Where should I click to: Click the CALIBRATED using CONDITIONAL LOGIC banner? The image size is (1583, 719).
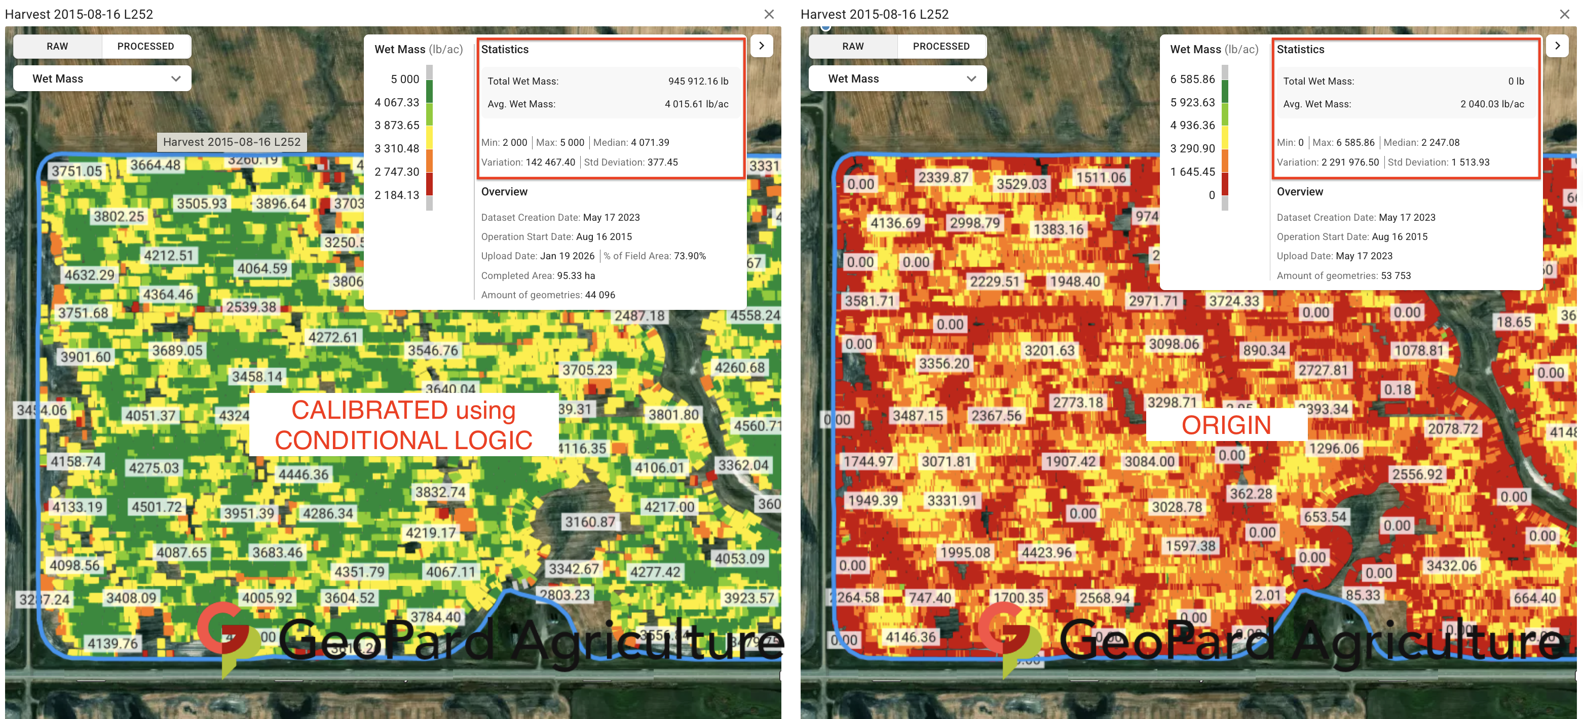tap(403, 425)
